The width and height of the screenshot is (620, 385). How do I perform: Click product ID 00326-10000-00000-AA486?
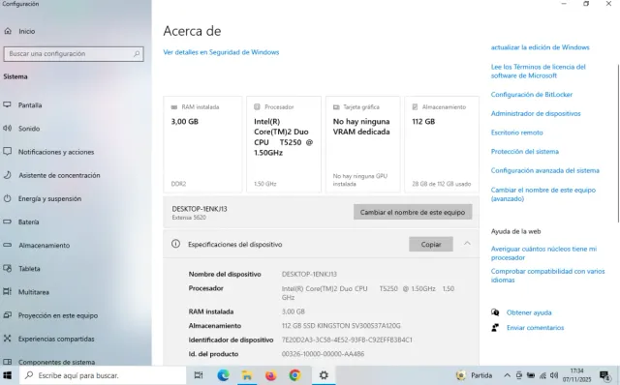[x=323, y=354]
